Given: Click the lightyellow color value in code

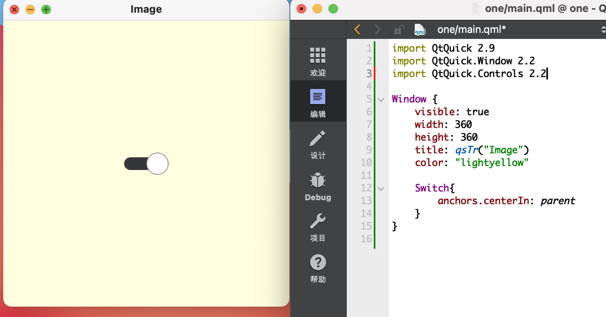Looking at the screenshot, I should point(492,162).
